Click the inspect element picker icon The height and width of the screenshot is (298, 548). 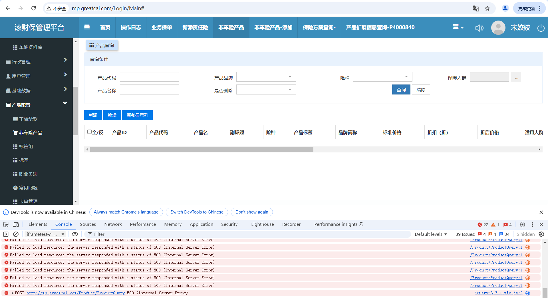tap(6, 224)
